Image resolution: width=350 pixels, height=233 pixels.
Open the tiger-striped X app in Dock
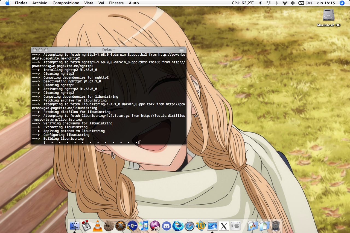tap(120, 226)
